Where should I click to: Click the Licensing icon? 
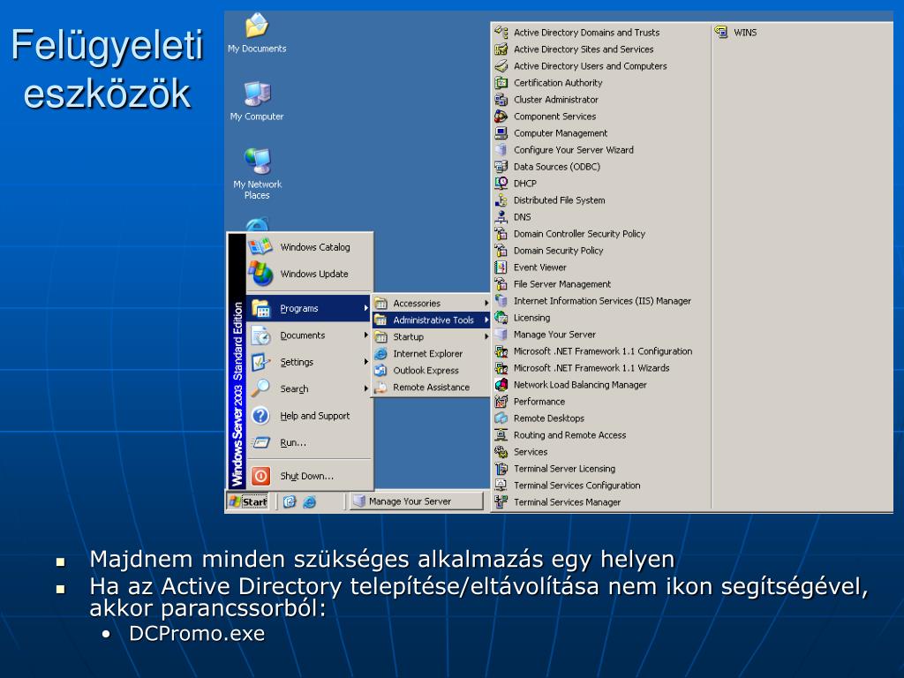[x=501, y=317]
